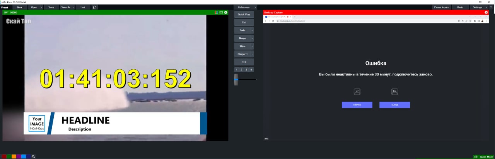Viewport: 495px width, 159px height.
Task: Open browser three-dot menu in Desktop Capture
Action: tap(486, 21)
